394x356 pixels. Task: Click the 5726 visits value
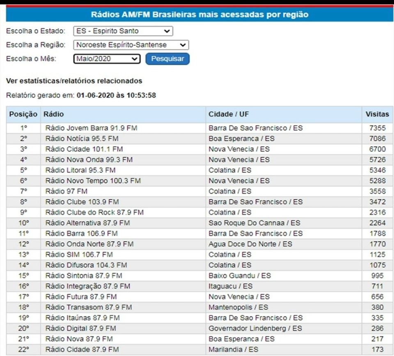[x=378, y=160]
